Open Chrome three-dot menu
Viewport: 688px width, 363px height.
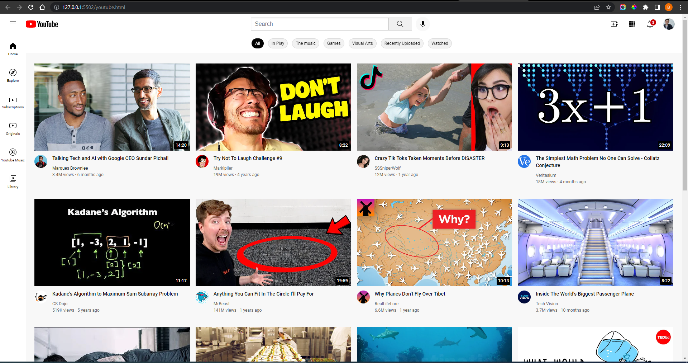680,7
